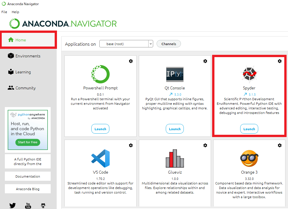
Task: Click Powershell Prompt version 0.0.1 text
Action: pos(100,95)
